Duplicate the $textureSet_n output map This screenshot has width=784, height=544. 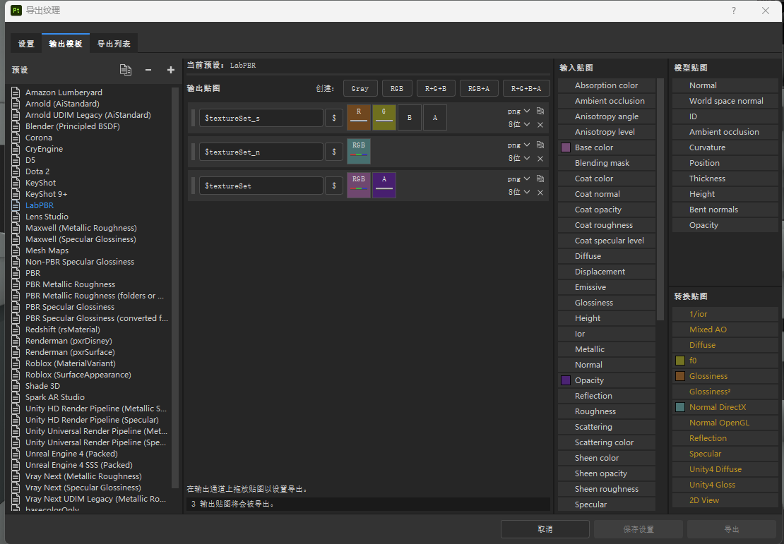(x=540, y=145)
